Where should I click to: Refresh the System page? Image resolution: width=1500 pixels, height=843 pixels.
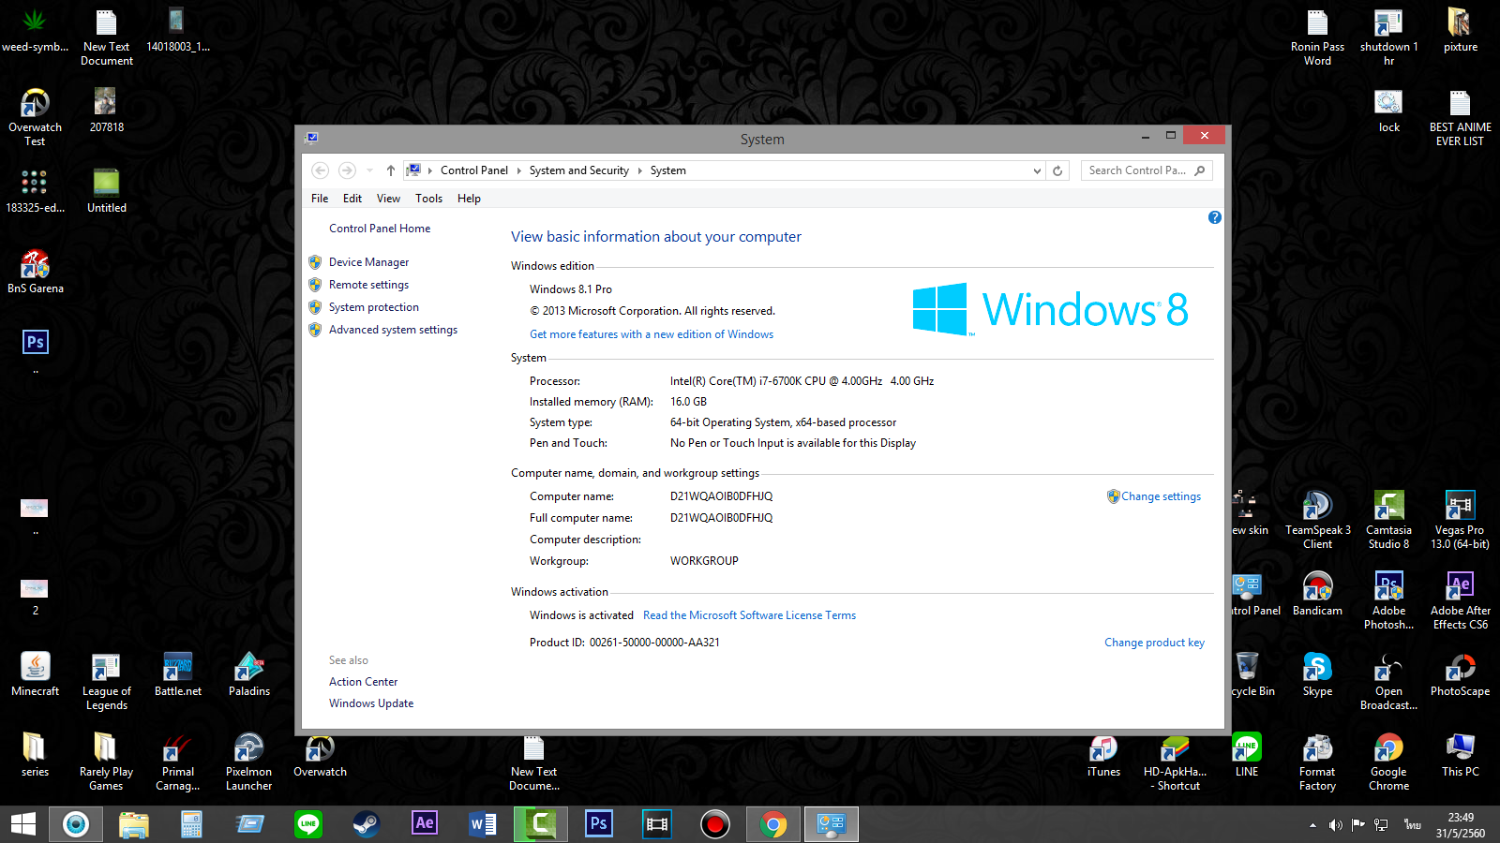click(1057, 170)
